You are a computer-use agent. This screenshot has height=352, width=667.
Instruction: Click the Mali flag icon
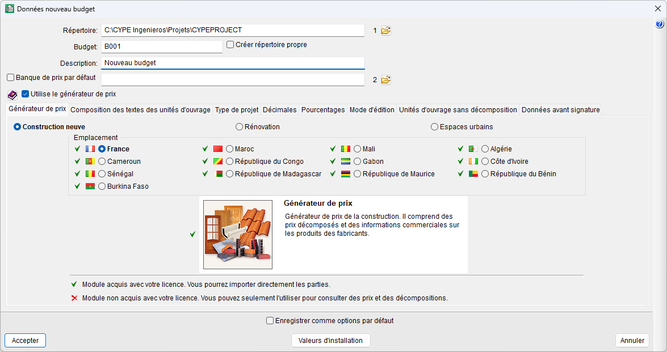(x=346, y=149)
